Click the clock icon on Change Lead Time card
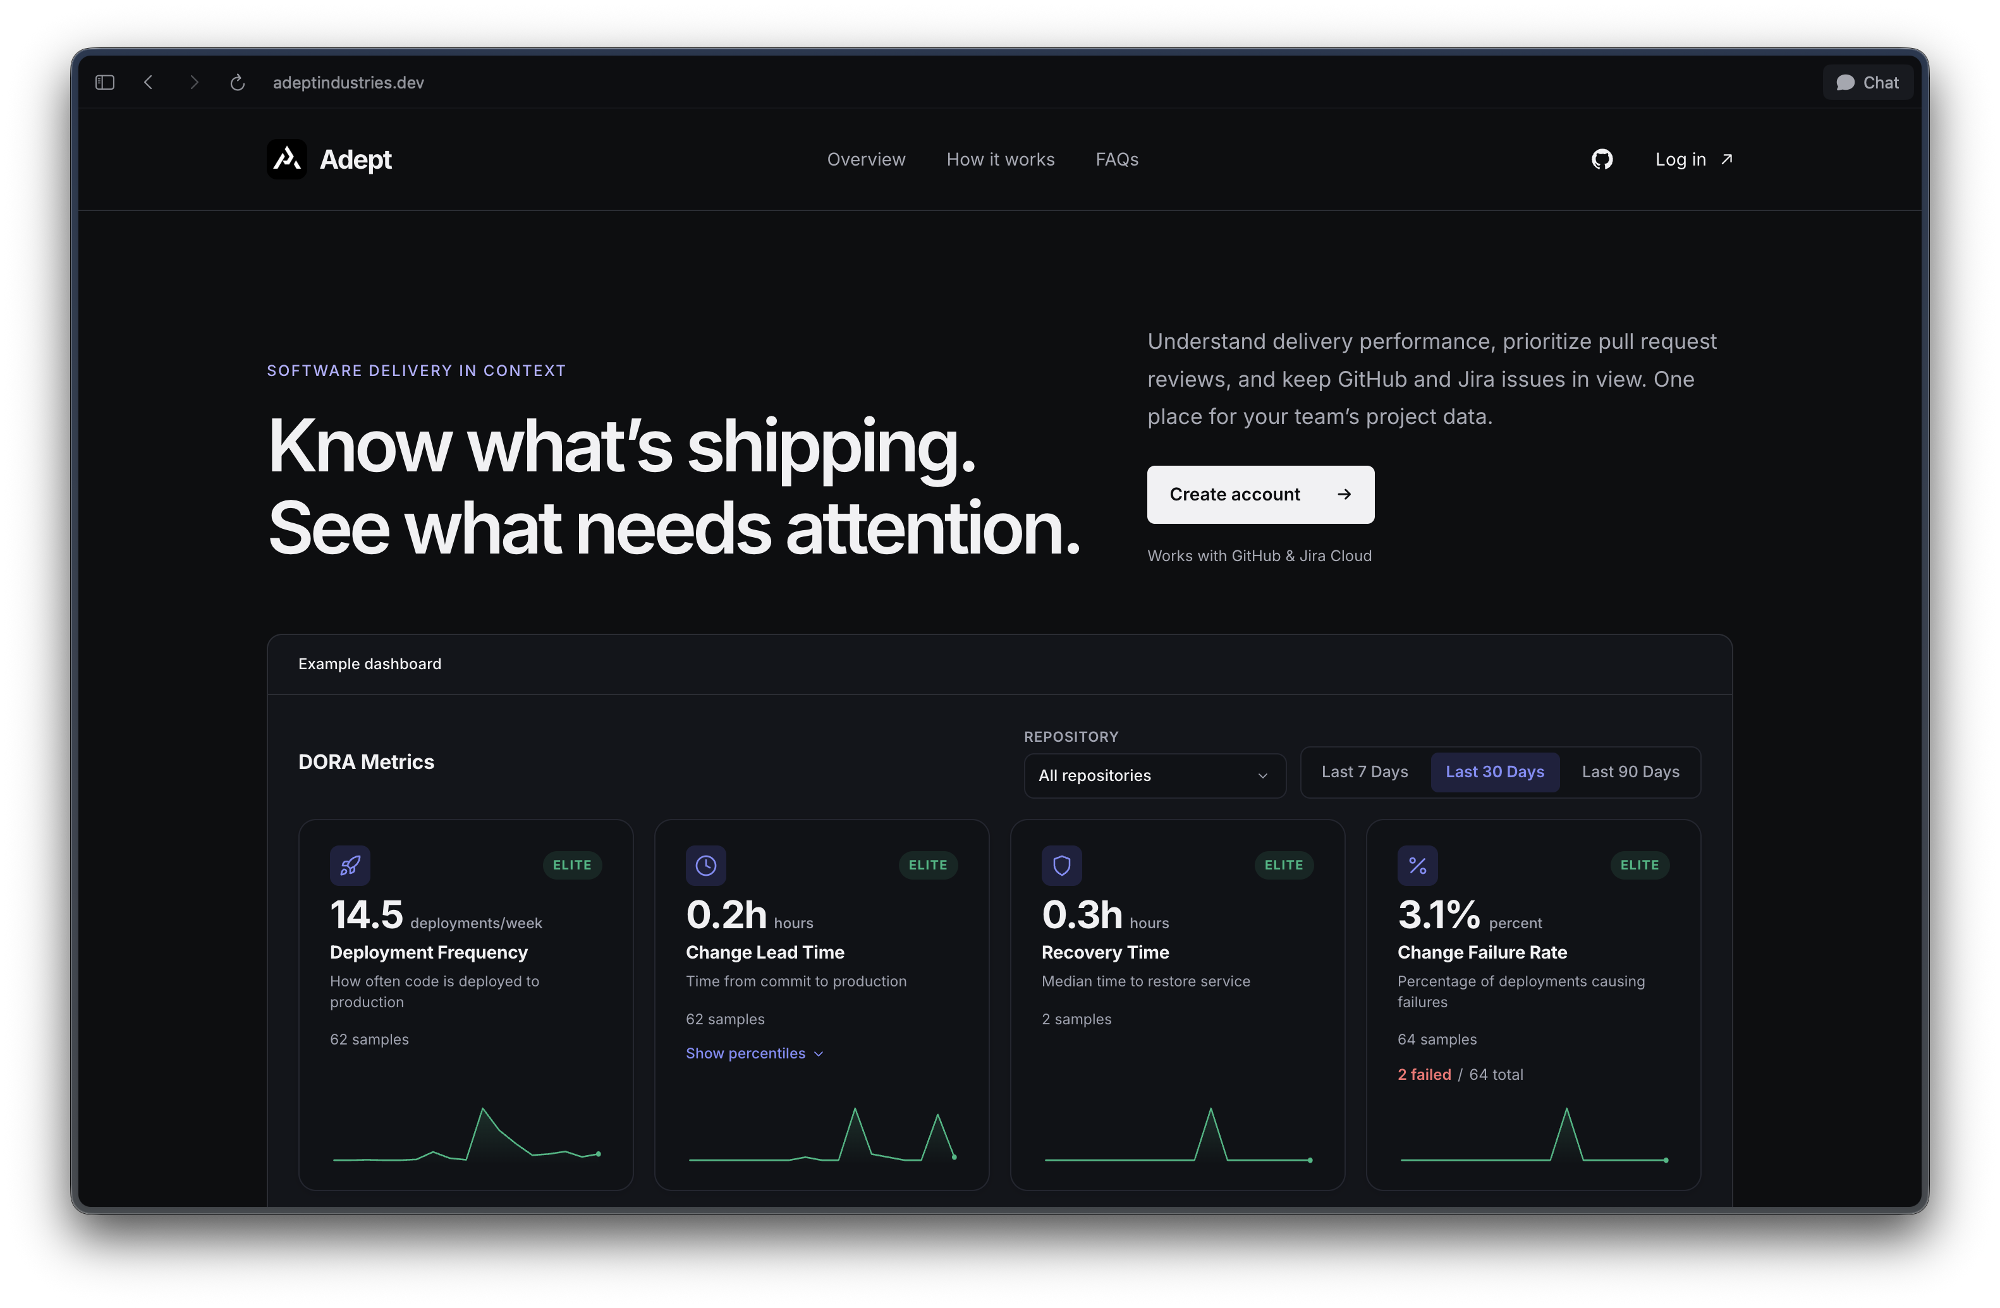 tap(706, 865)
